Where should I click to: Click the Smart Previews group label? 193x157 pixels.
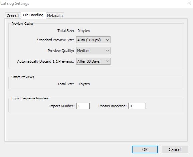click(x=22, y=77)
